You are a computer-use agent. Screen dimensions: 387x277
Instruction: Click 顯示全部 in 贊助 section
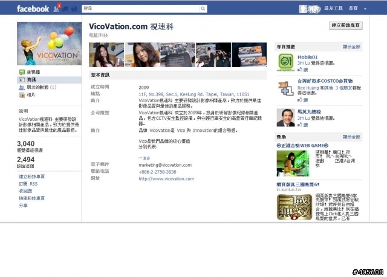coord(351,137)
